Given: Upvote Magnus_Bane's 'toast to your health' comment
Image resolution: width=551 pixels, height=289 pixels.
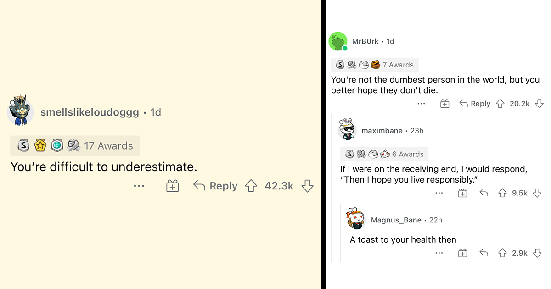Looking at the screenshot, I should (x=502, y=253).
